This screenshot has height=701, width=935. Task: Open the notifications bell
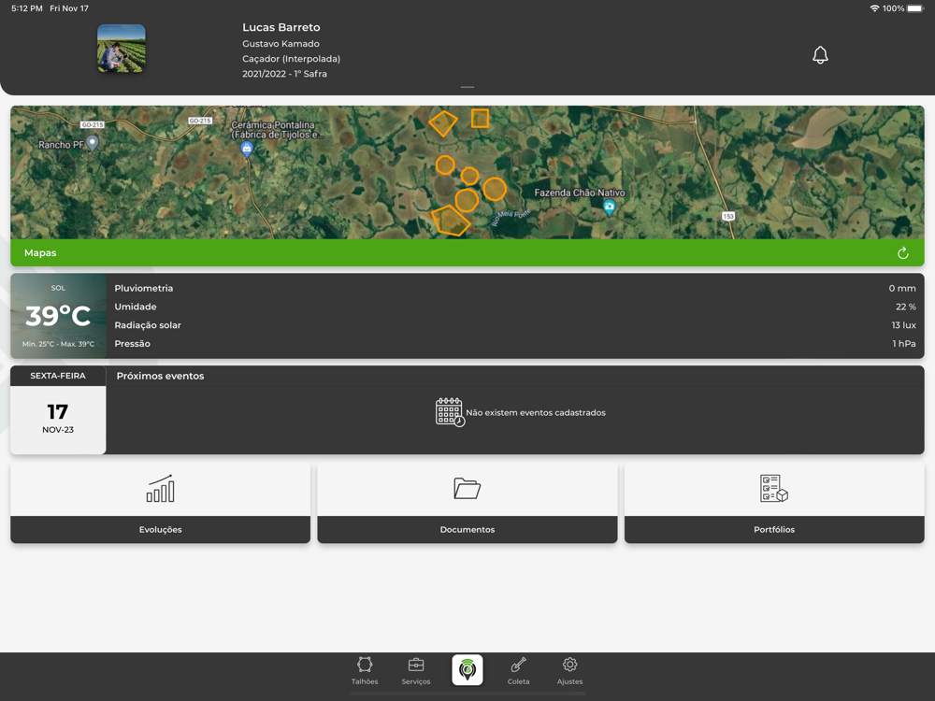820,55
